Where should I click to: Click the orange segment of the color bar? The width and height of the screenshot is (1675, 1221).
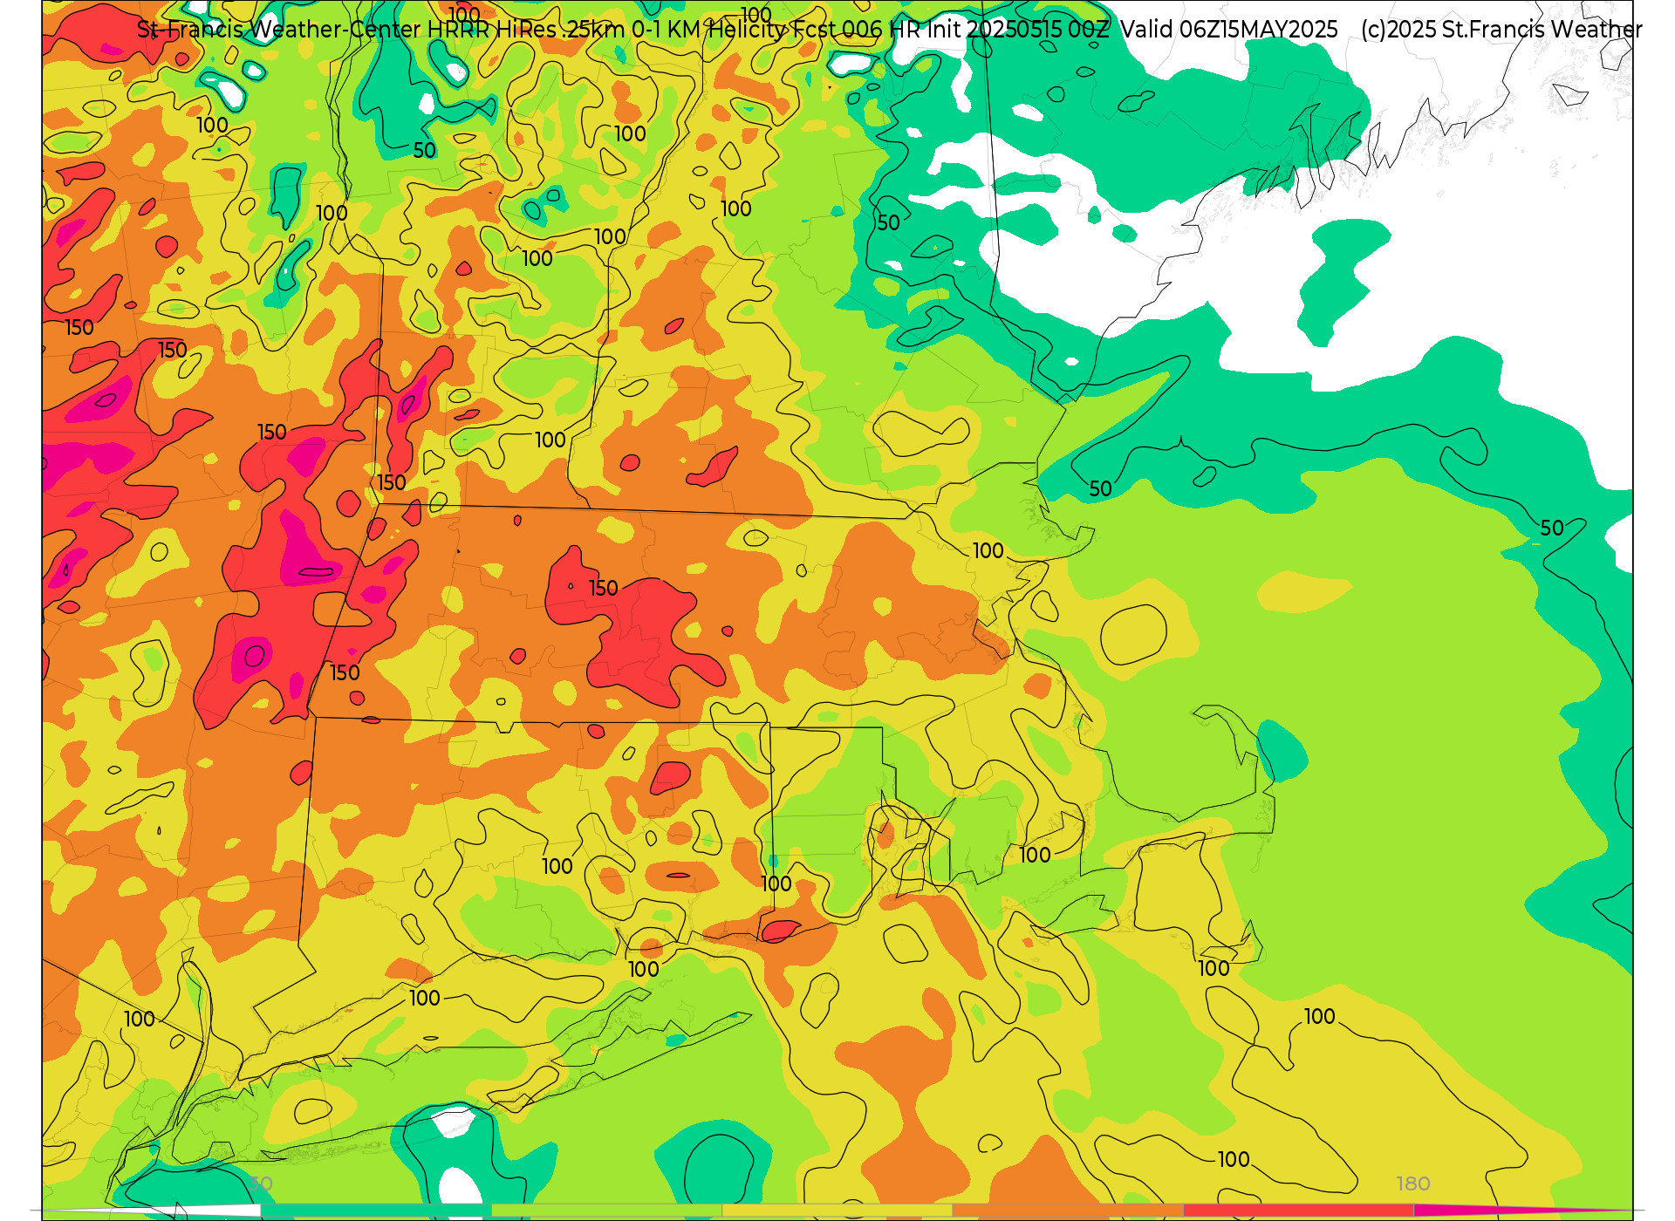(1068, 1211)
